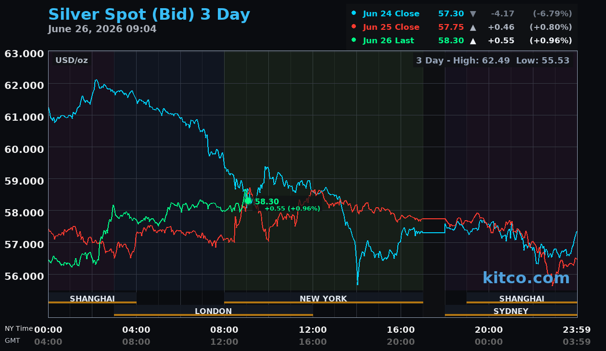606x351 pixels.
Task: Click the kitco.com watermark logo
Action: click(x=526, y=278)
